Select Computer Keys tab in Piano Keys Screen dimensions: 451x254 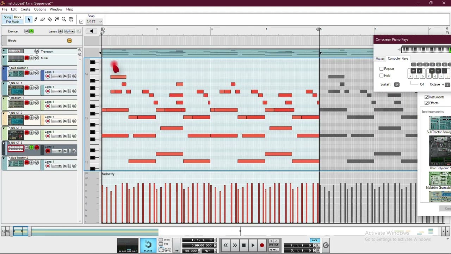pyautogui.click(x=398, y=59)
